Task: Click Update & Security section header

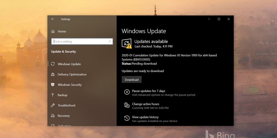Action: click(63, 51)
